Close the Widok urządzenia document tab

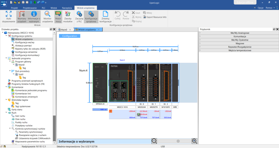(99, 29)
